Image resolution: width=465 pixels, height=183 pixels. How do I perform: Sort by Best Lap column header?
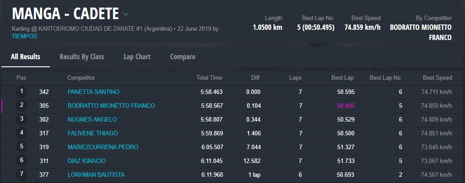[x=342, y=77]
